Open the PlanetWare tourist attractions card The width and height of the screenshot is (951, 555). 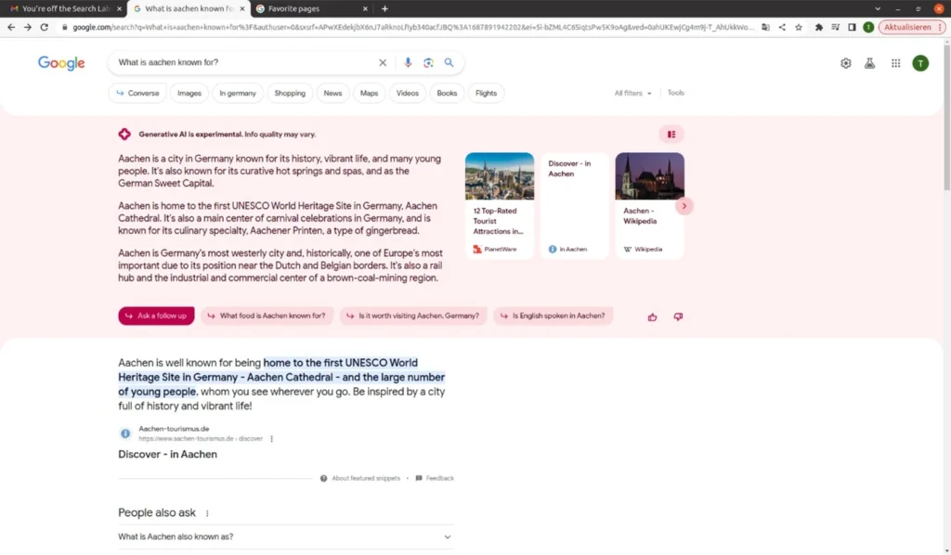coord(500,205)
